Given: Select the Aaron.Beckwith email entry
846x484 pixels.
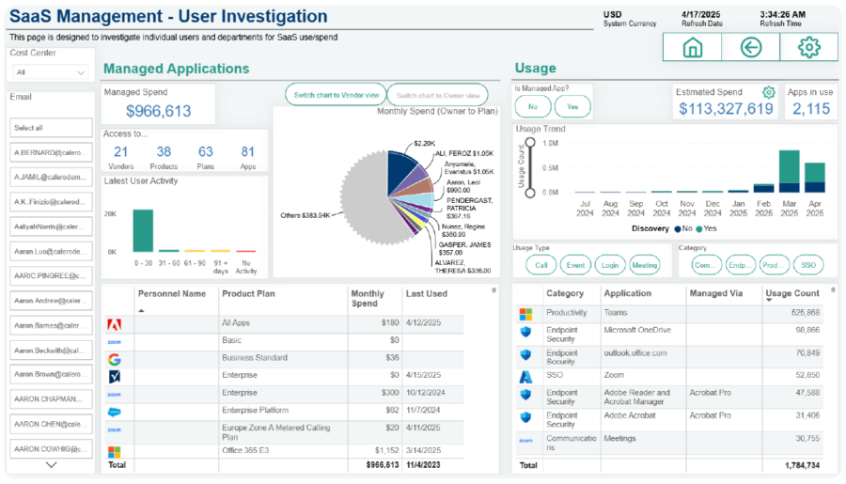Looking at the screenshot, I should 52,351.
